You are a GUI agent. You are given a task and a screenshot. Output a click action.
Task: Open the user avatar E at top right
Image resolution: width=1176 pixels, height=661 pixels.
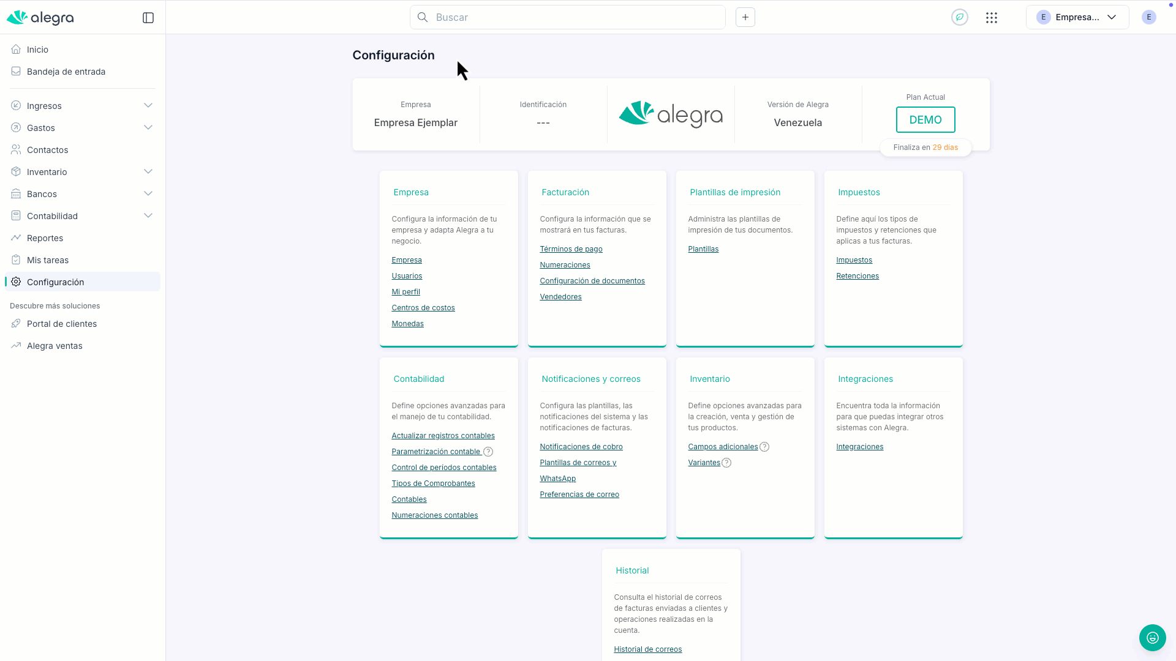tap(1149, 17)
